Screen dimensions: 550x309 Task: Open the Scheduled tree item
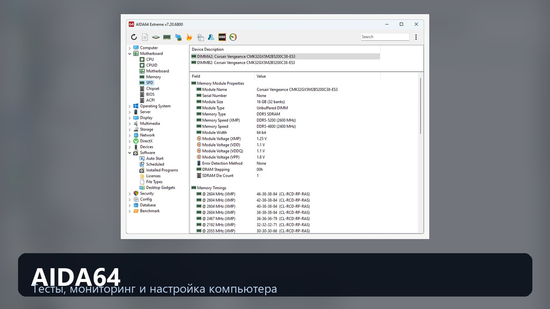coord(152,164)
